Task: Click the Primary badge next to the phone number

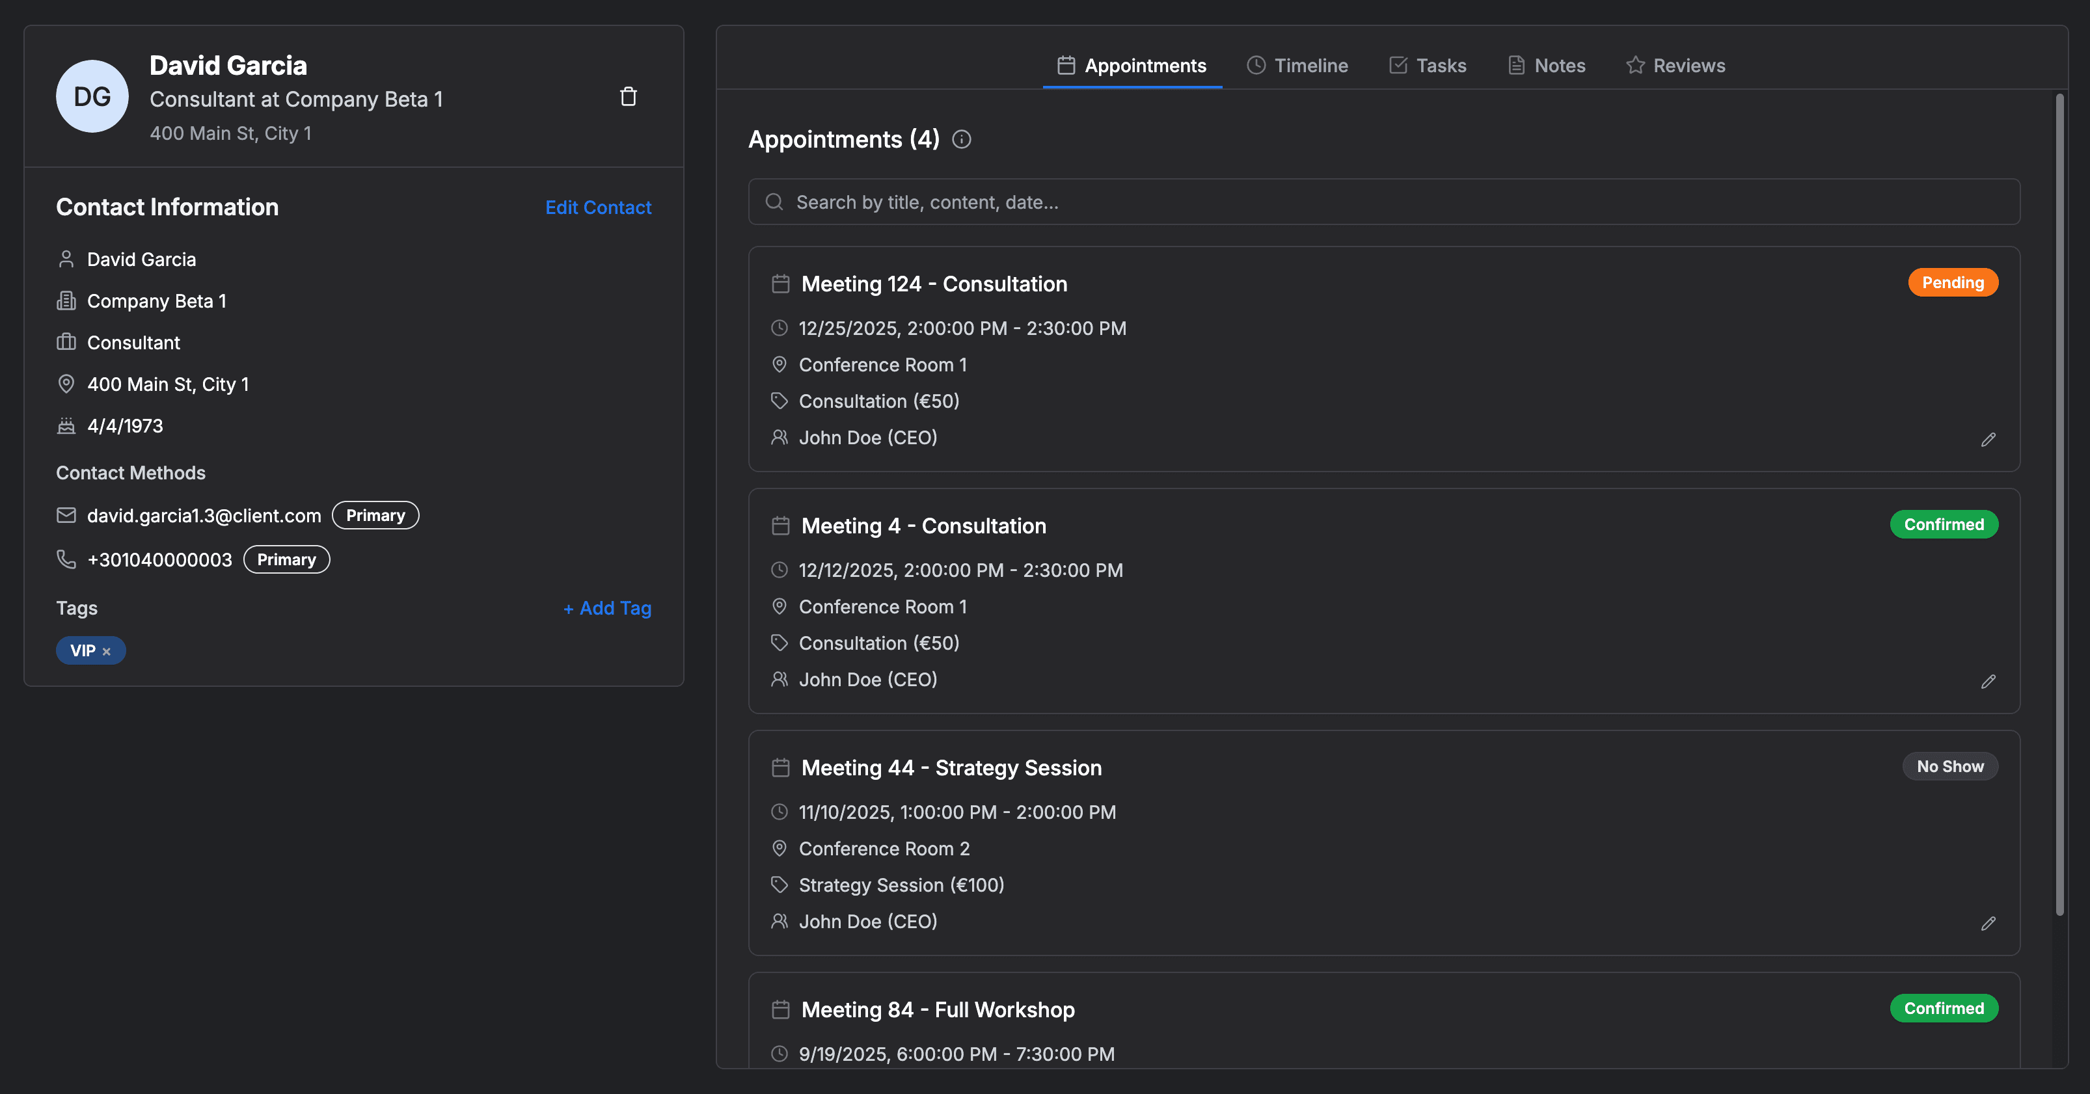Action: (x=286, y=559)
